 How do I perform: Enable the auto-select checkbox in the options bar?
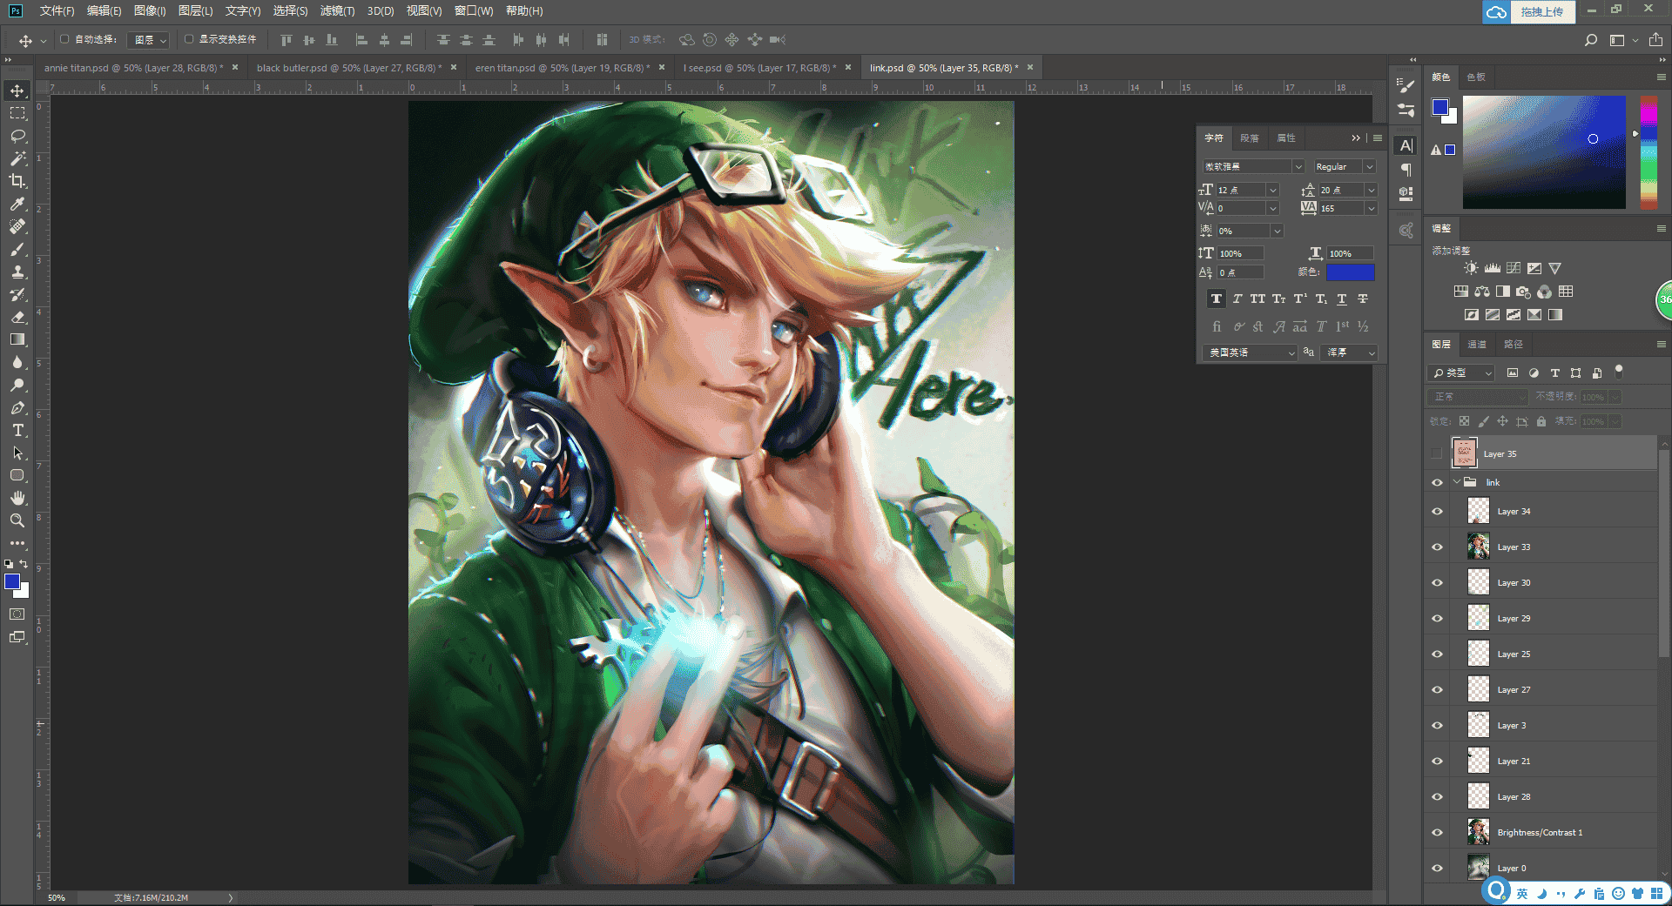tap(64, 39)
